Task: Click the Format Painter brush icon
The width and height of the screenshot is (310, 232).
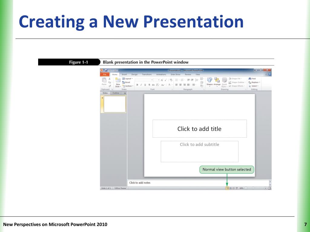Action: 110,86
